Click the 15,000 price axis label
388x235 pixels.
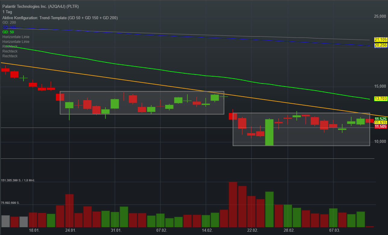[x=380, y=86]
